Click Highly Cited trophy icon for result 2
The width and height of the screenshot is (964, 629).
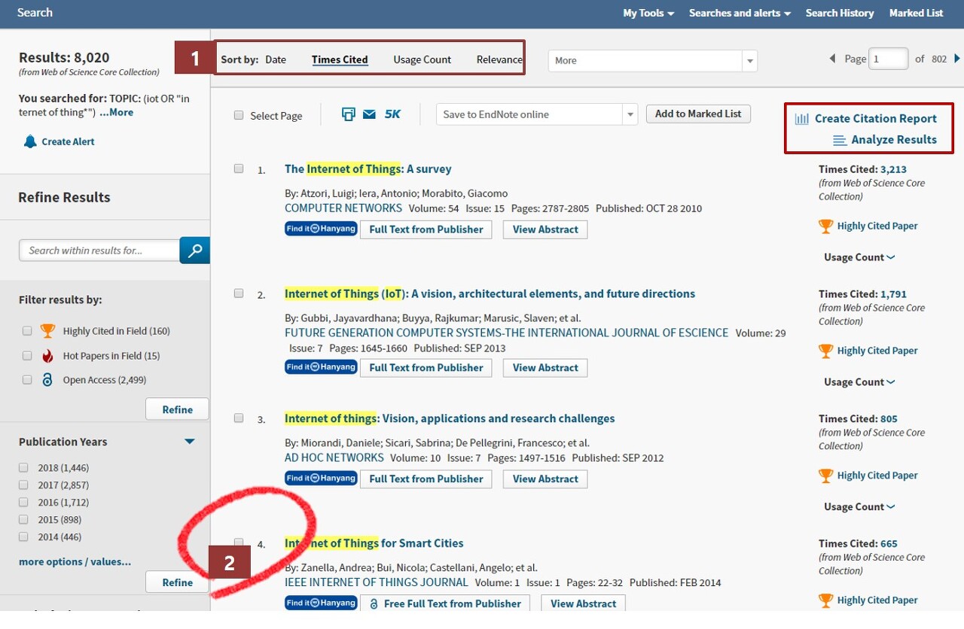pos(825,351)
